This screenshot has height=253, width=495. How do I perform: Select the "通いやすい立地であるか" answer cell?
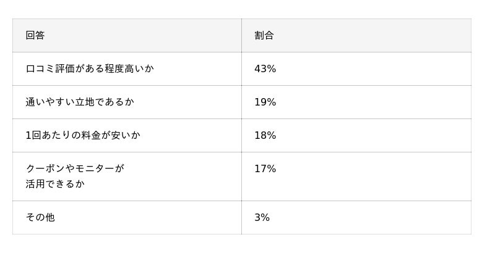point(80,102)
